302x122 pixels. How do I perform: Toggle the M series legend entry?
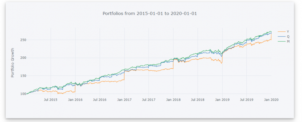[x=288, y=41]
